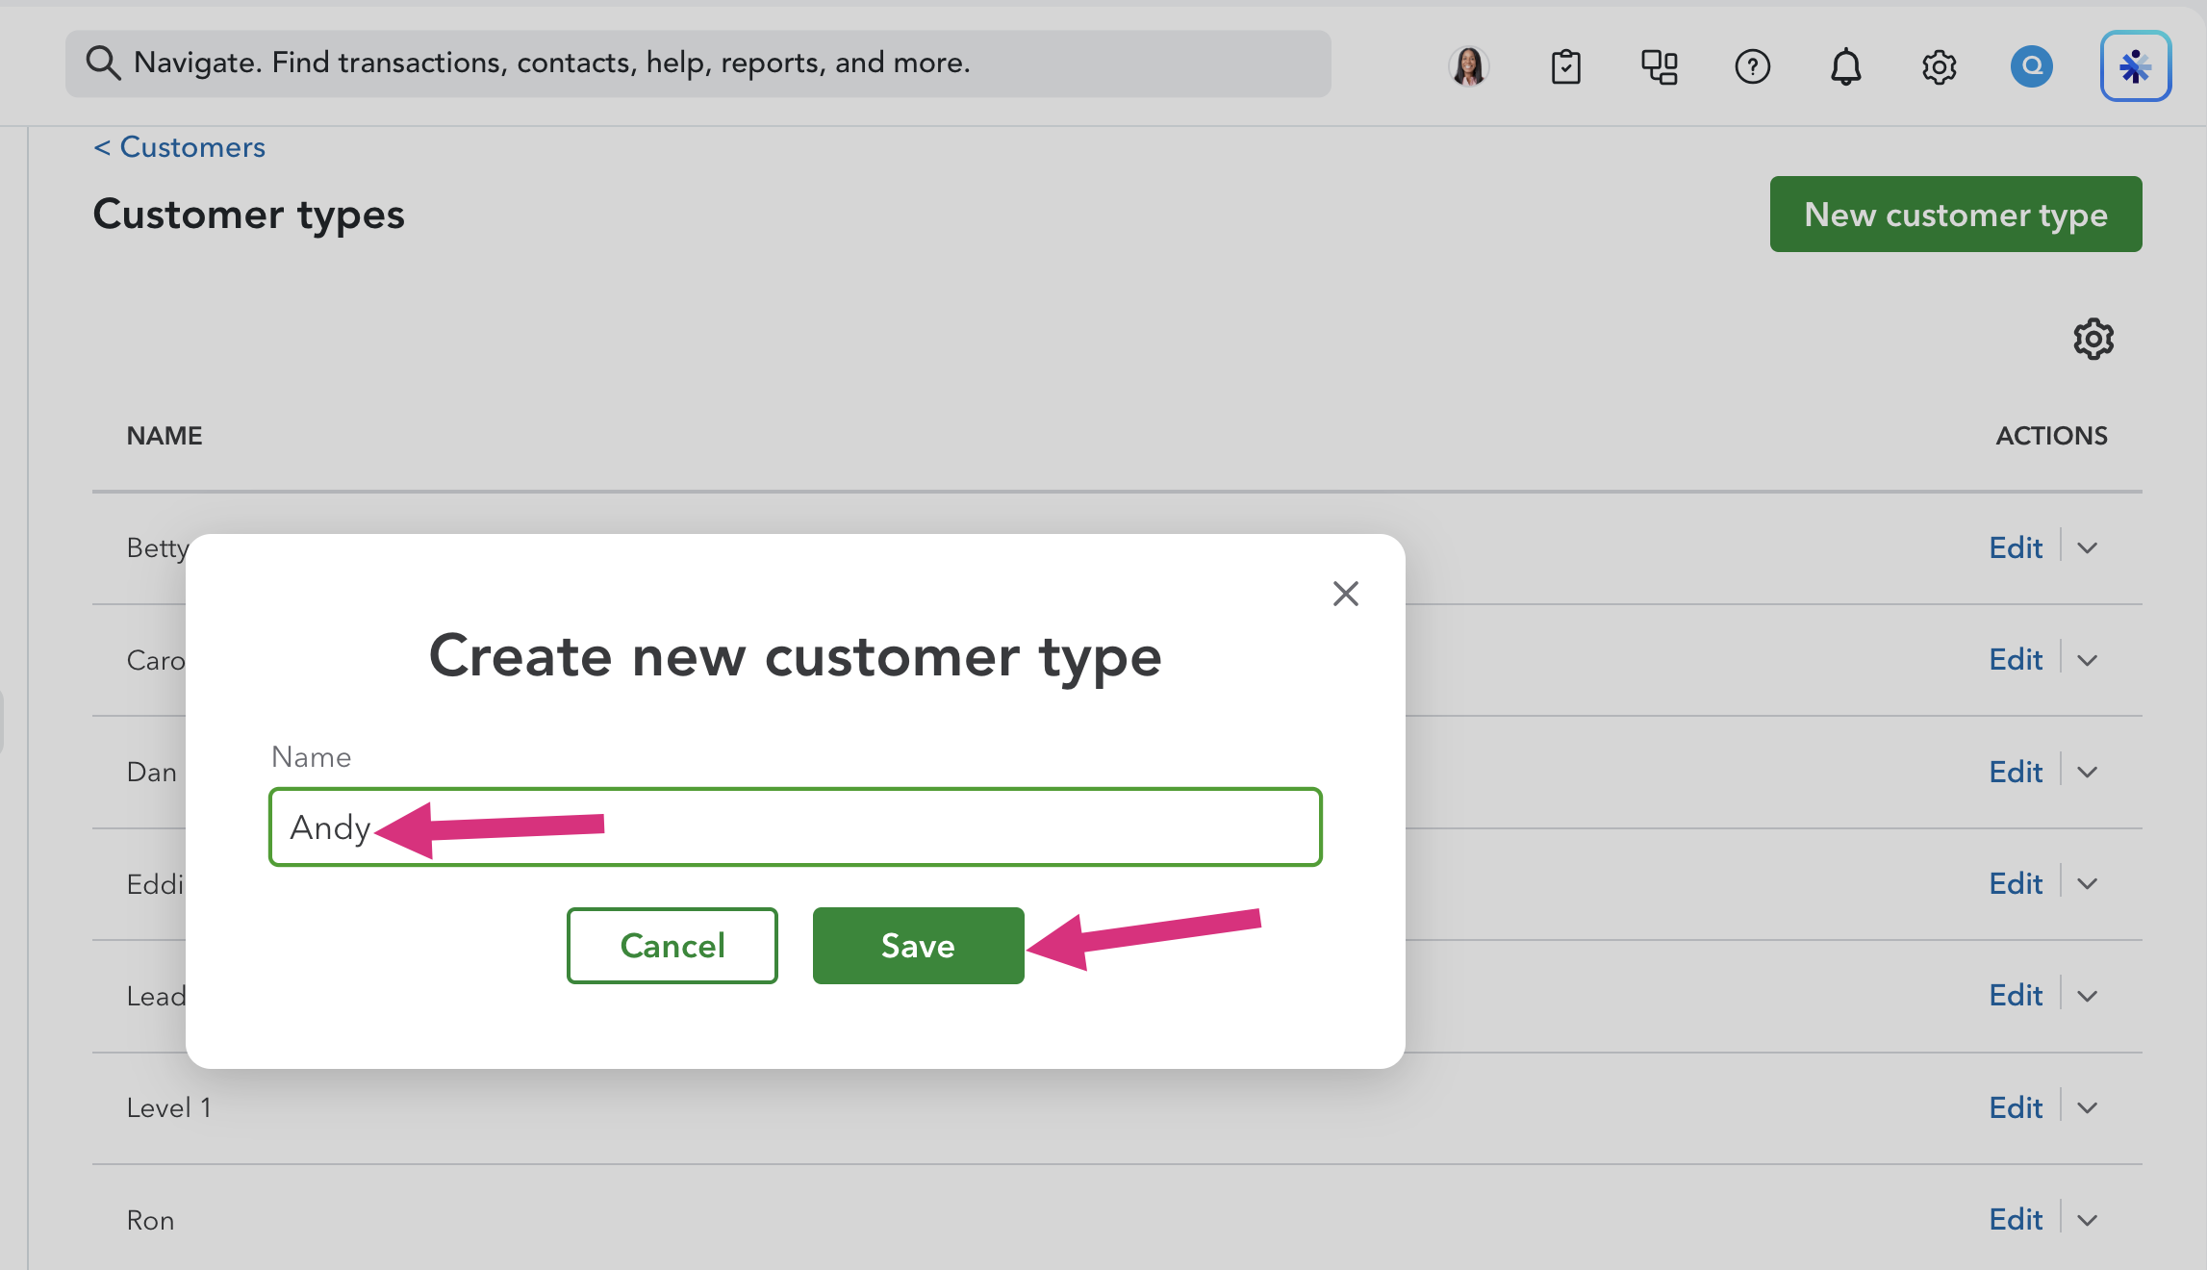Focus the Navigate search bar
The height and width of the screenshot is (1270, 2207).
pos(698,63)
